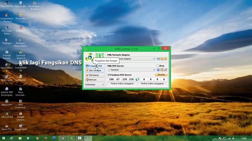Select the Recycle Bin desktop icon
Screen dimensions: 252x141
pyautogui.click(x=20, y=4)
